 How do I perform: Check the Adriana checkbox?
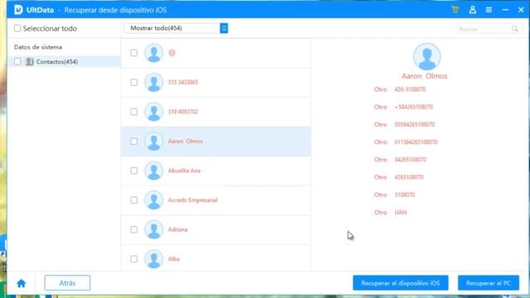[x=134, y=229]
